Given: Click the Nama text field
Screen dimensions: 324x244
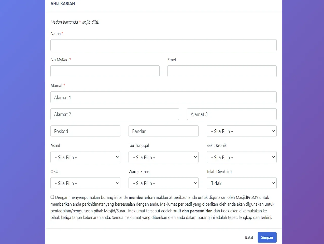Looking at the screenshot, I should (163, 45).
